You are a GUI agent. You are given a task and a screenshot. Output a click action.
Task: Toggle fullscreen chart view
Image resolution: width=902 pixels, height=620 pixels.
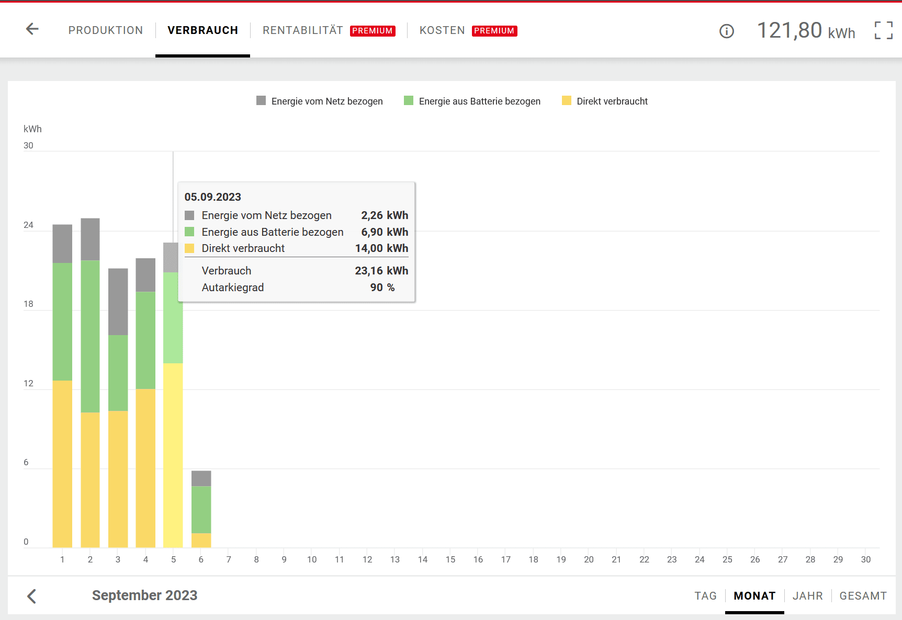[x=884, y=30]
